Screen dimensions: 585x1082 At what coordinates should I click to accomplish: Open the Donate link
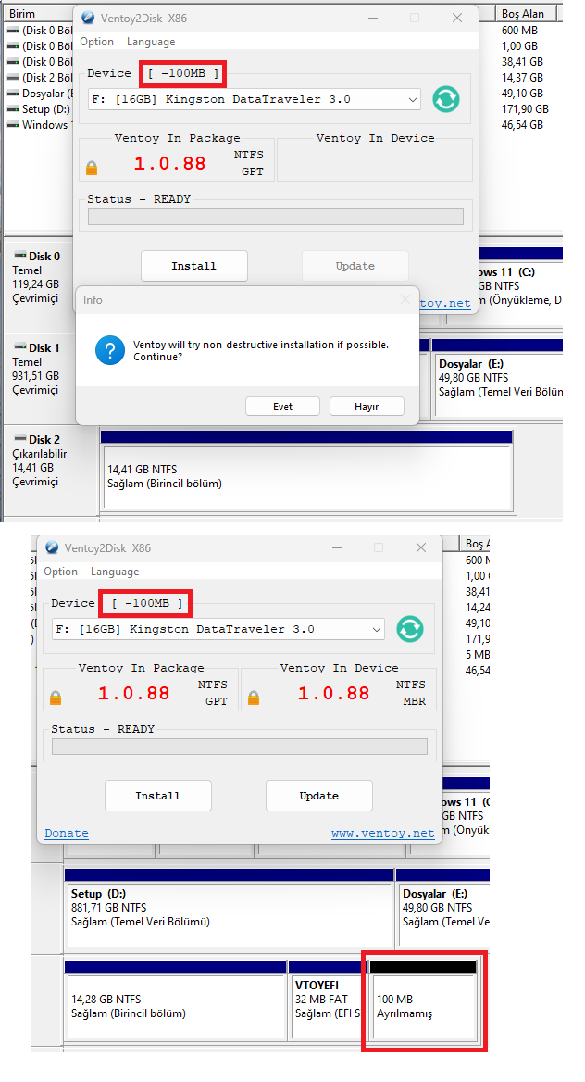coord(67,833)
